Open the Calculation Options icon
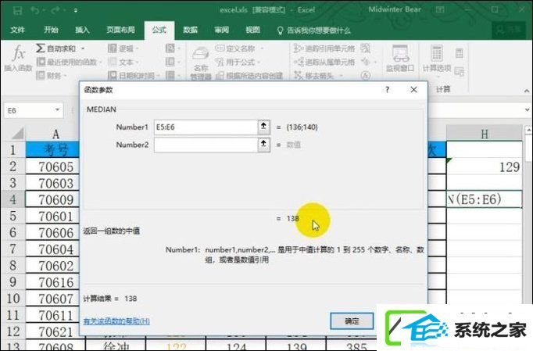 click(436, 53)
